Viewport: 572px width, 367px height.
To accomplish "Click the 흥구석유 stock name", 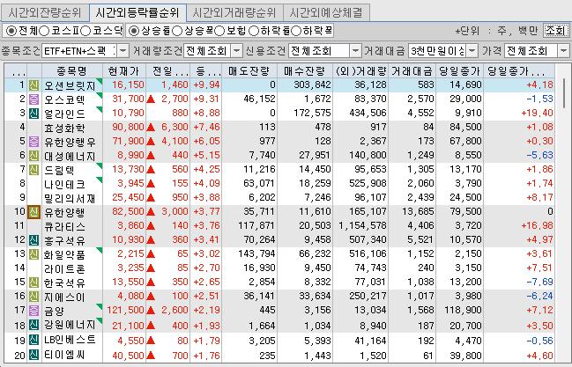I will click(64, 240).
